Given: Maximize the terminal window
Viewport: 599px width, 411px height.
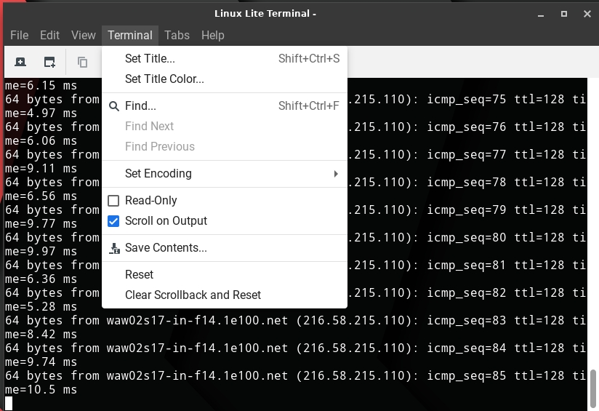Looking at the screenshot, I should pyautogui.click(x=563, y=14).
